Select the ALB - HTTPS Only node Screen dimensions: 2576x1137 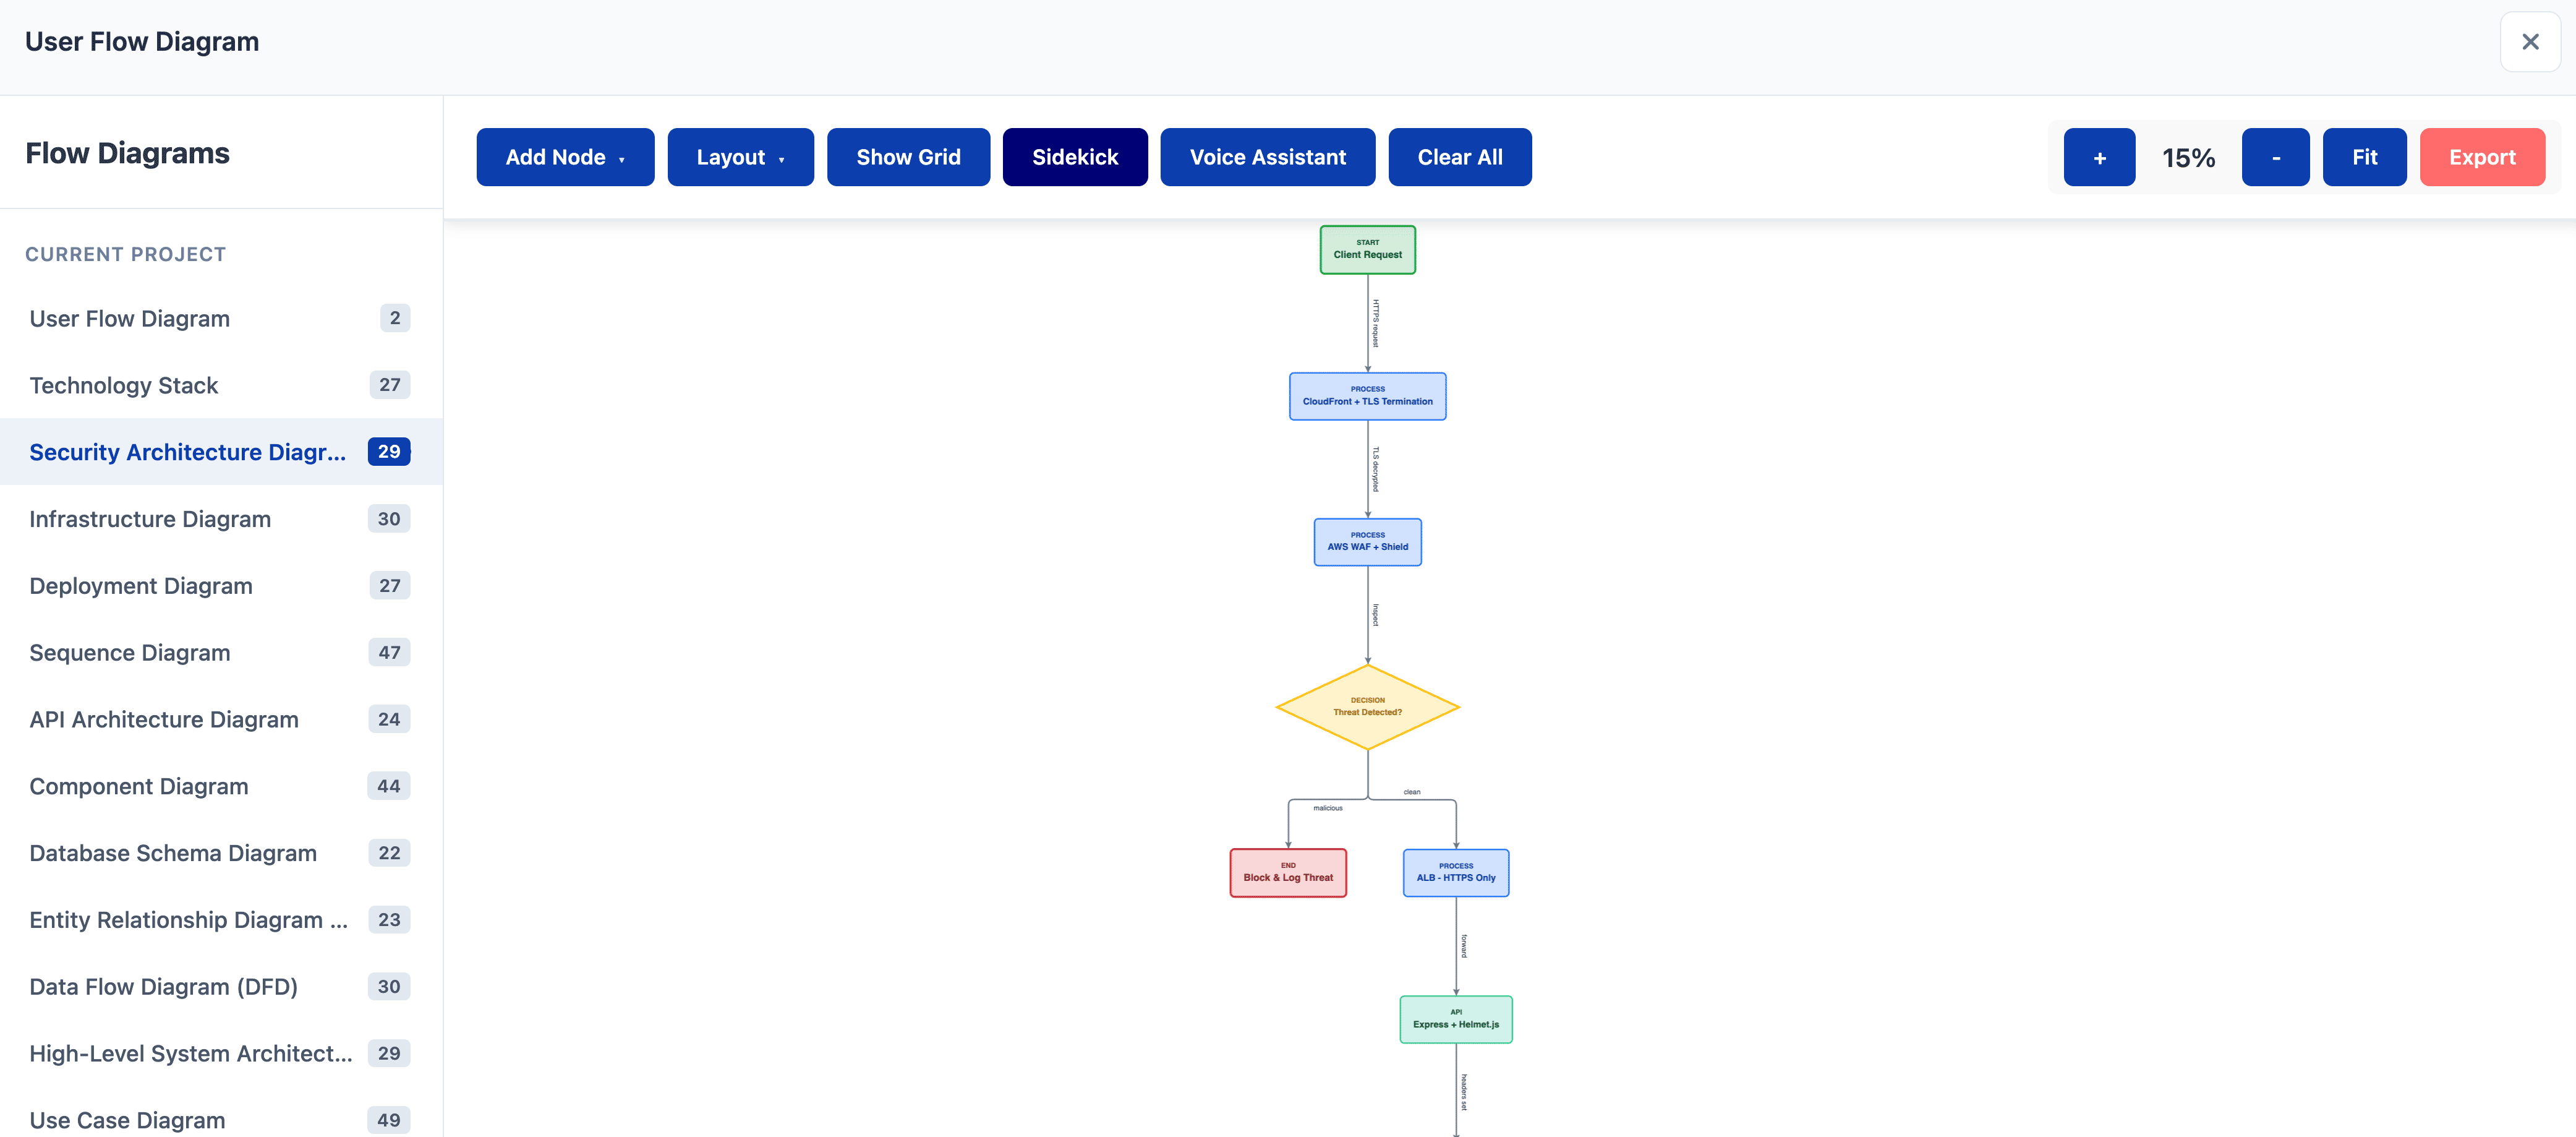click(x=1456, y=873)
